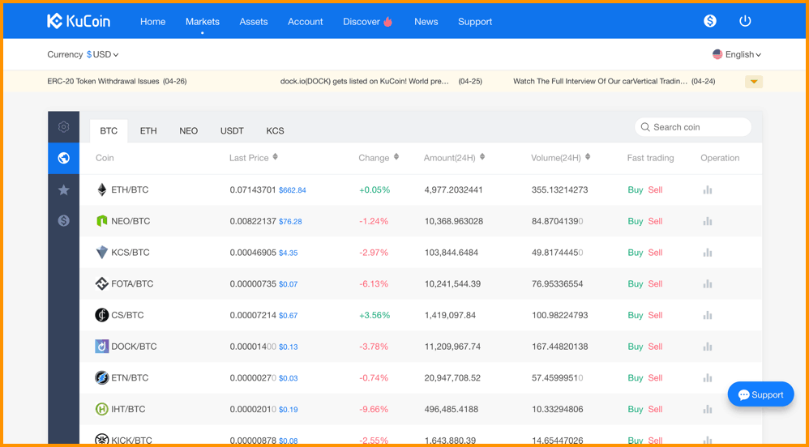Image resolution: width=809 pixels, height=447 pixels.
Task: Expand the announcements bar arrow
Action: [754, 82]
